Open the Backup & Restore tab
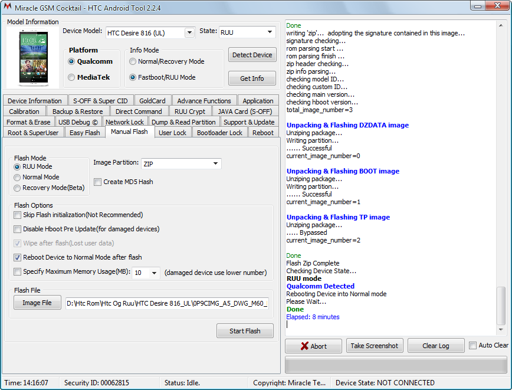 [78, 112]
